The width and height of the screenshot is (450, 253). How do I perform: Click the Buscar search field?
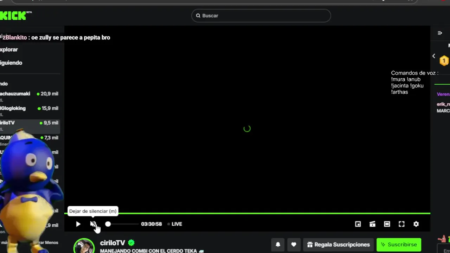(261, 15)
